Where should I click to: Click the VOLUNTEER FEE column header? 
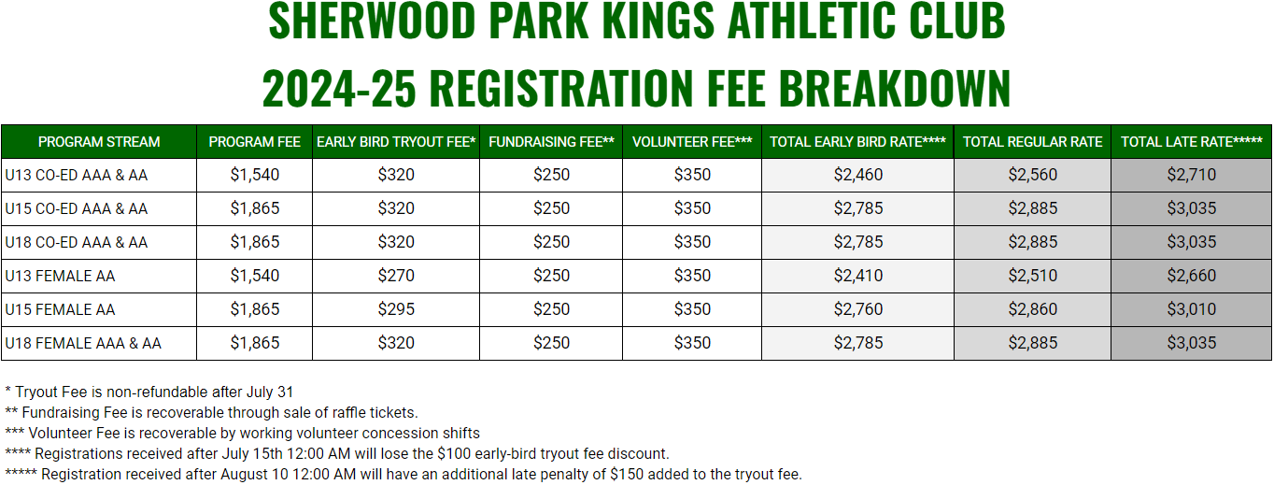click(x=692, y=142)
